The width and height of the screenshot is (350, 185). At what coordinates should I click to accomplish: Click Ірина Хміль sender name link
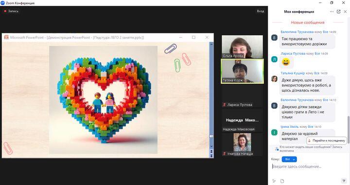pos(289,126)
